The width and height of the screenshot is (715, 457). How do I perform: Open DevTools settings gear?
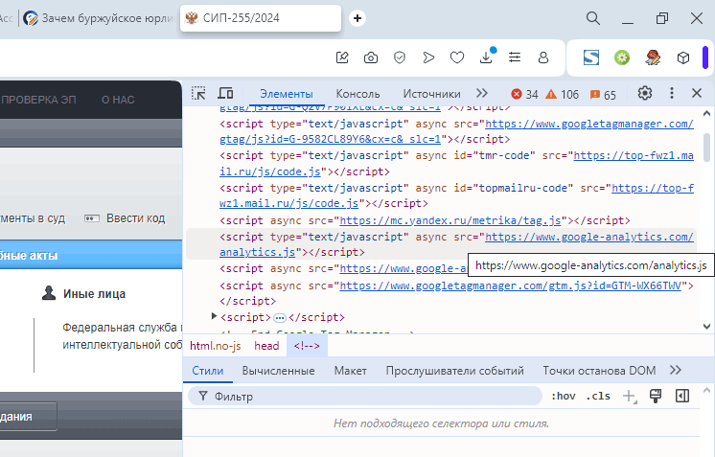pyautogui.click(x=645, y=93)
